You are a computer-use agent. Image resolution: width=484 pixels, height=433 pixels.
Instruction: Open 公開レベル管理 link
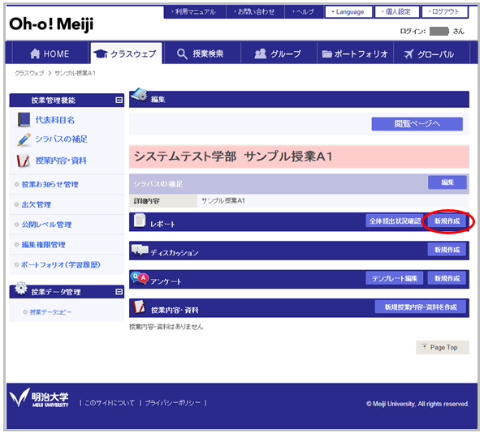pos(46,225)
